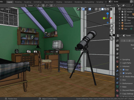This screenshot has height=100, width=134.
Task: Click the viewport zoom magnifier gizmo
Action: pyautogui.click(x=111, y=26)
